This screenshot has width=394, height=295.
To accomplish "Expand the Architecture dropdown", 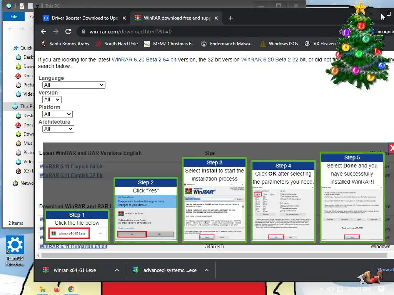I will click(x=58, y=129).
